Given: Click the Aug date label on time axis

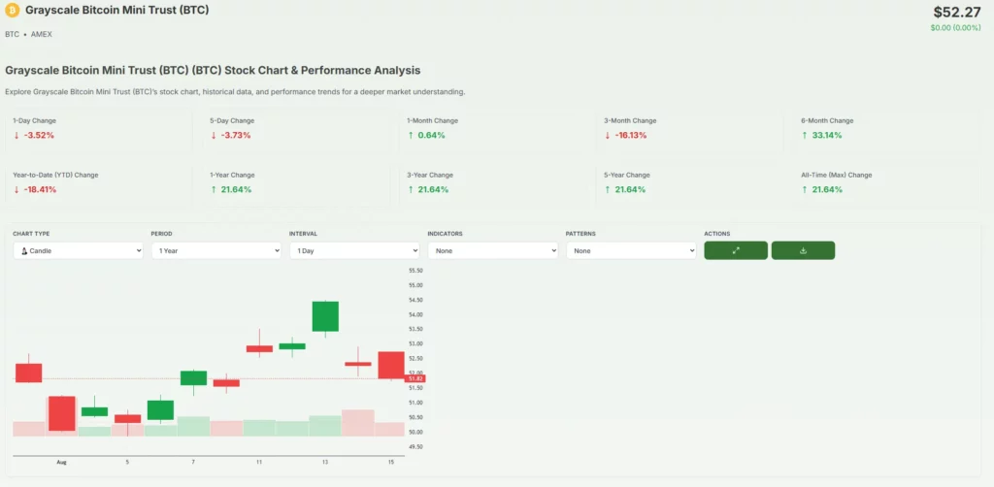Looking at the screenshot, I should click(59, 463).
